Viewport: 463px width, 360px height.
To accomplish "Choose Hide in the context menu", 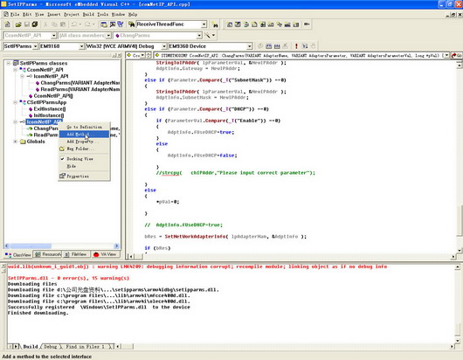I will point(84,166).
